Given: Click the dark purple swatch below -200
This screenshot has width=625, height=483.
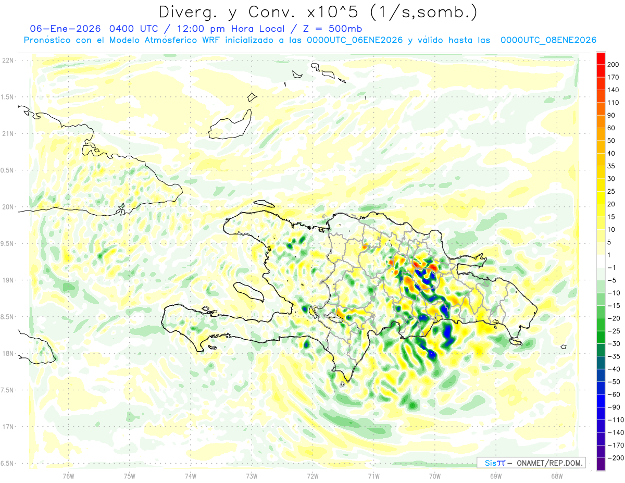Looking at the screenshot, I should pyautogui.click(x=601, y=464).
